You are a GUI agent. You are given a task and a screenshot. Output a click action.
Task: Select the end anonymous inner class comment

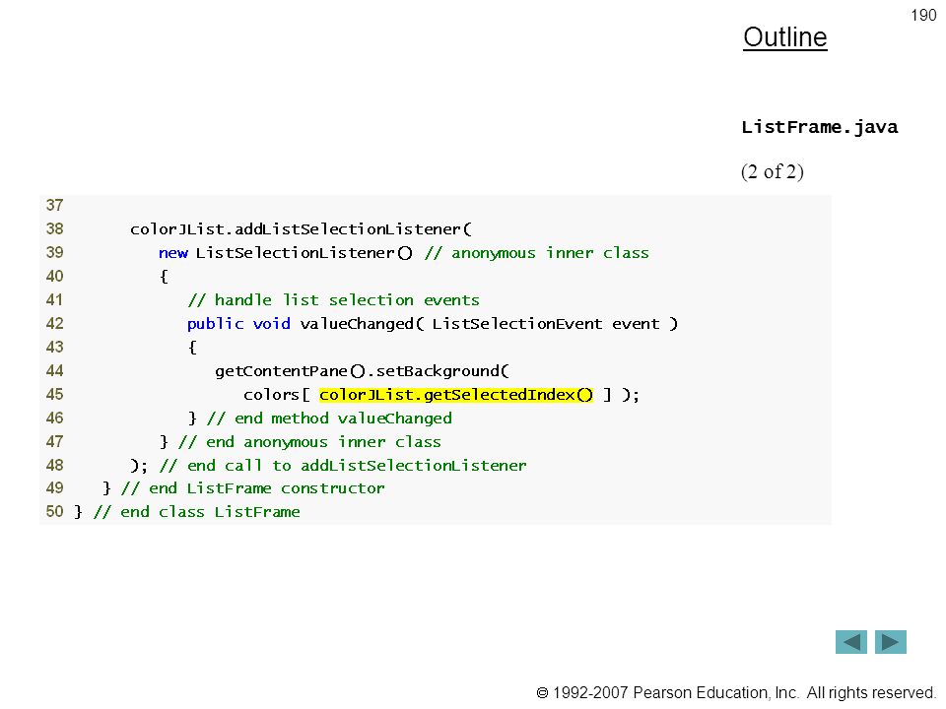[309, 442]
